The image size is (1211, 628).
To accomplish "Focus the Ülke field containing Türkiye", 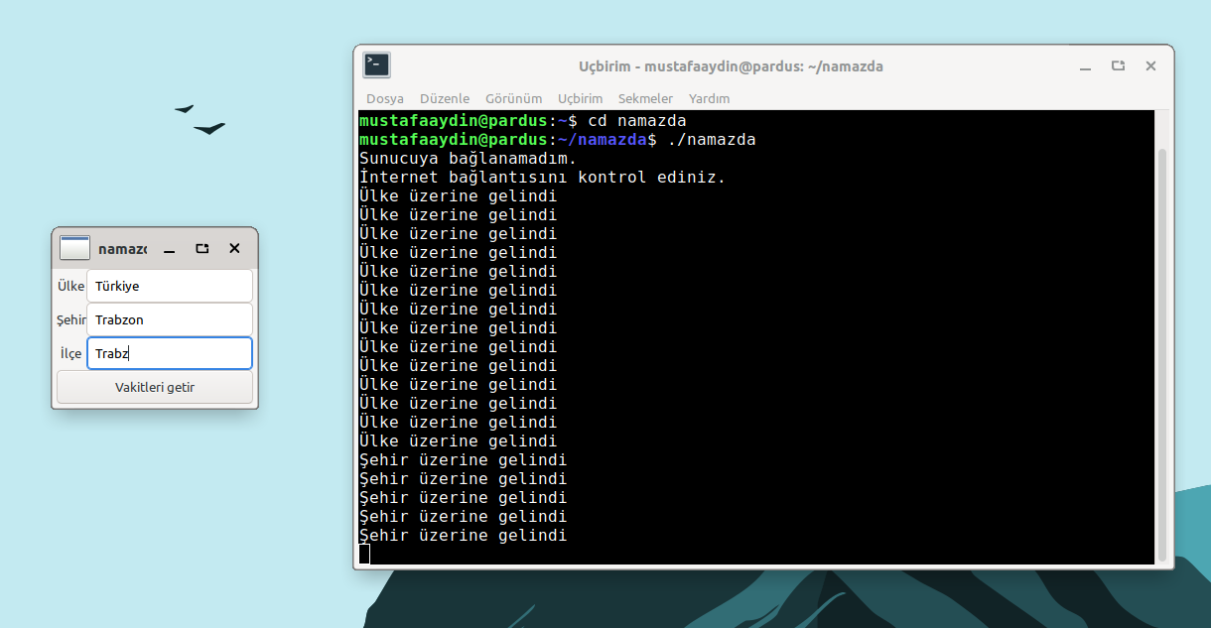I will (169, 286).
